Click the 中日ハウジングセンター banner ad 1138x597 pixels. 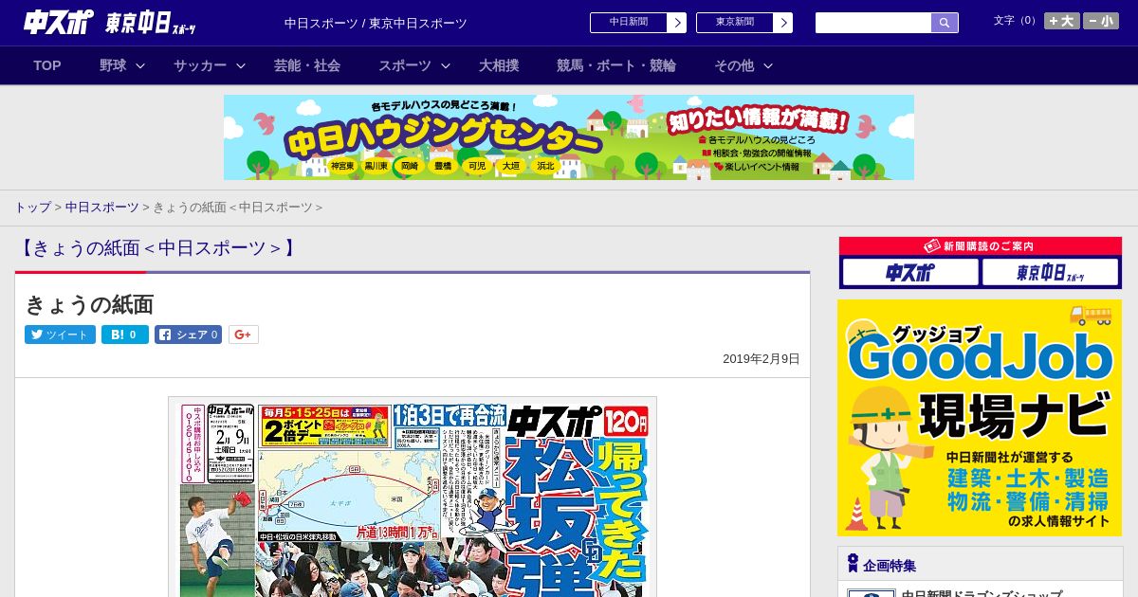coord(569,137)
